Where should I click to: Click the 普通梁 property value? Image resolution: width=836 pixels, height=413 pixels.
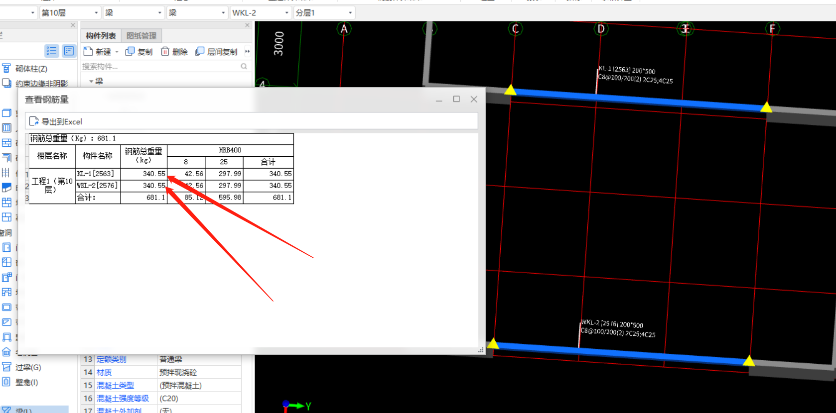[x=171, y=359]
